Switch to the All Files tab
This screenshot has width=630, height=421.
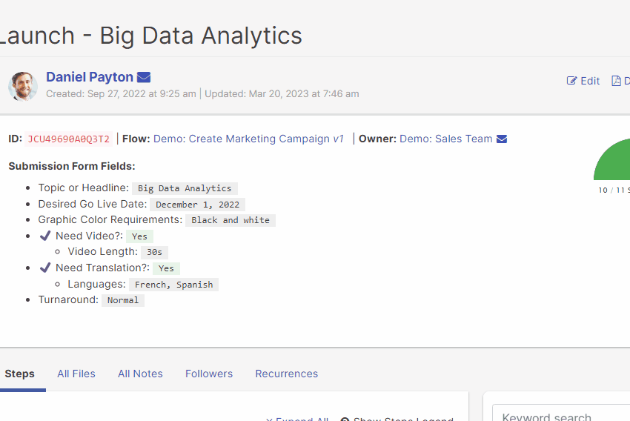point(76,374)
